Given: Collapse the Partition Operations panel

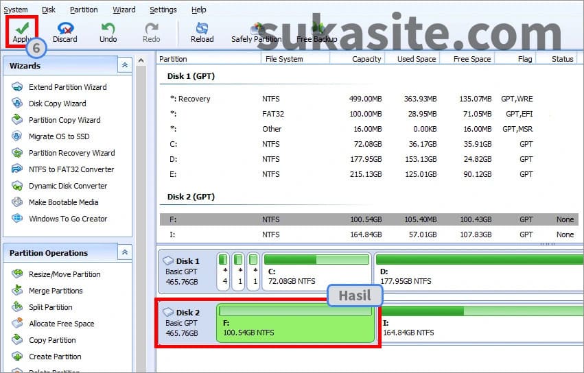Looking at the screenshot, I should pyautogui.click(x=125, y=252).
